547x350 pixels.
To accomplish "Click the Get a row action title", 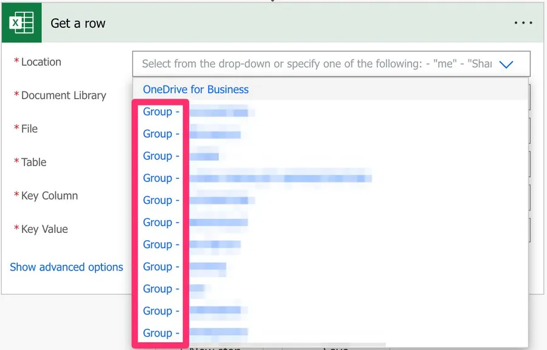I will click(x=78, y=24).
